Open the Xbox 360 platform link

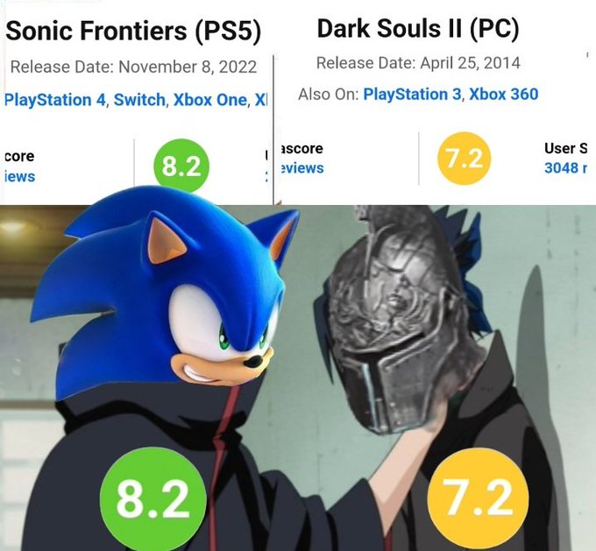[504, 95]
